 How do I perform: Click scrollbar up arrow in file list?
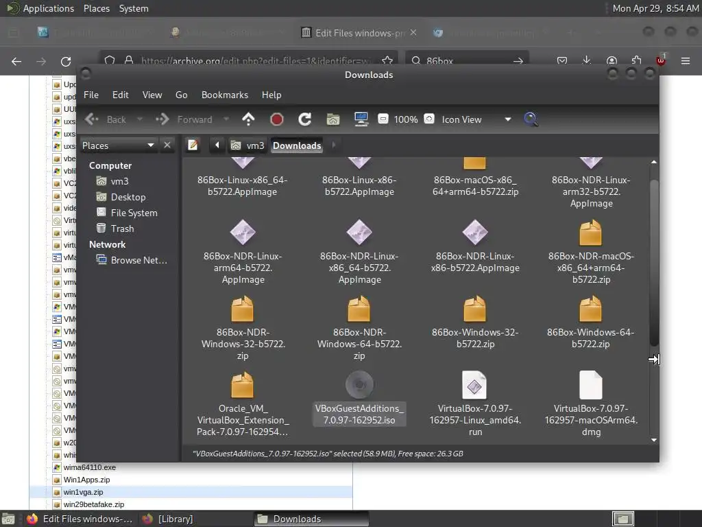click(653, 162)
